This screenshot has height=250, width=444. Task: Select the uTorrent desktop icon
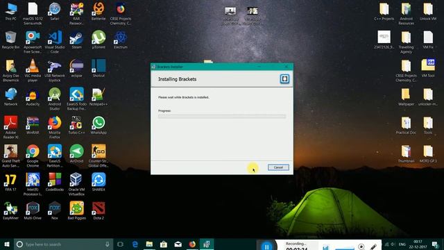(99, 40)
